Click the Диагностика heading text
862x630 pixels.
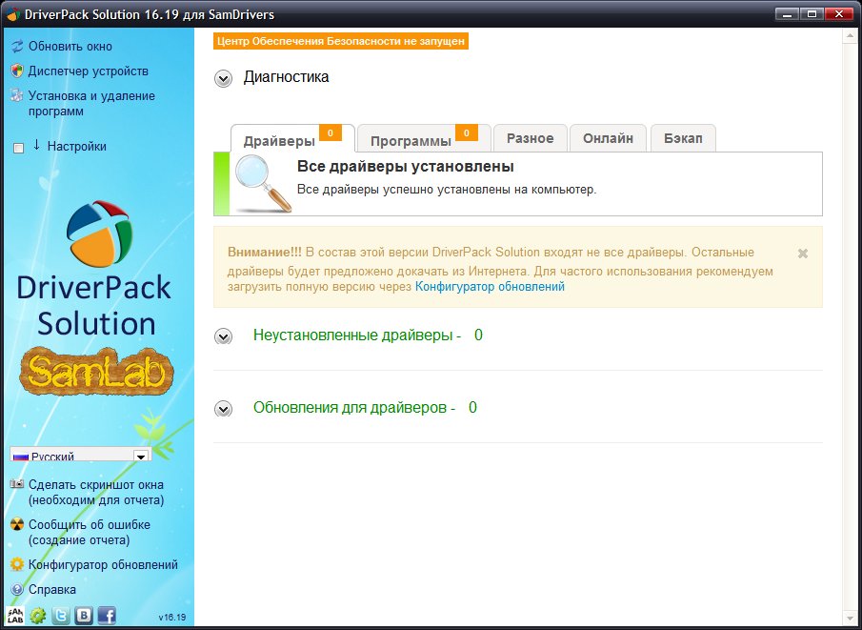[x=286, y=76]
